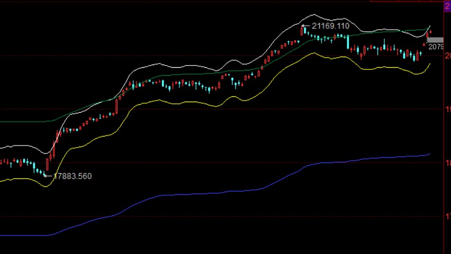Click the purple price box on the axis
451x254 pixels.
[x=446, y=5]
